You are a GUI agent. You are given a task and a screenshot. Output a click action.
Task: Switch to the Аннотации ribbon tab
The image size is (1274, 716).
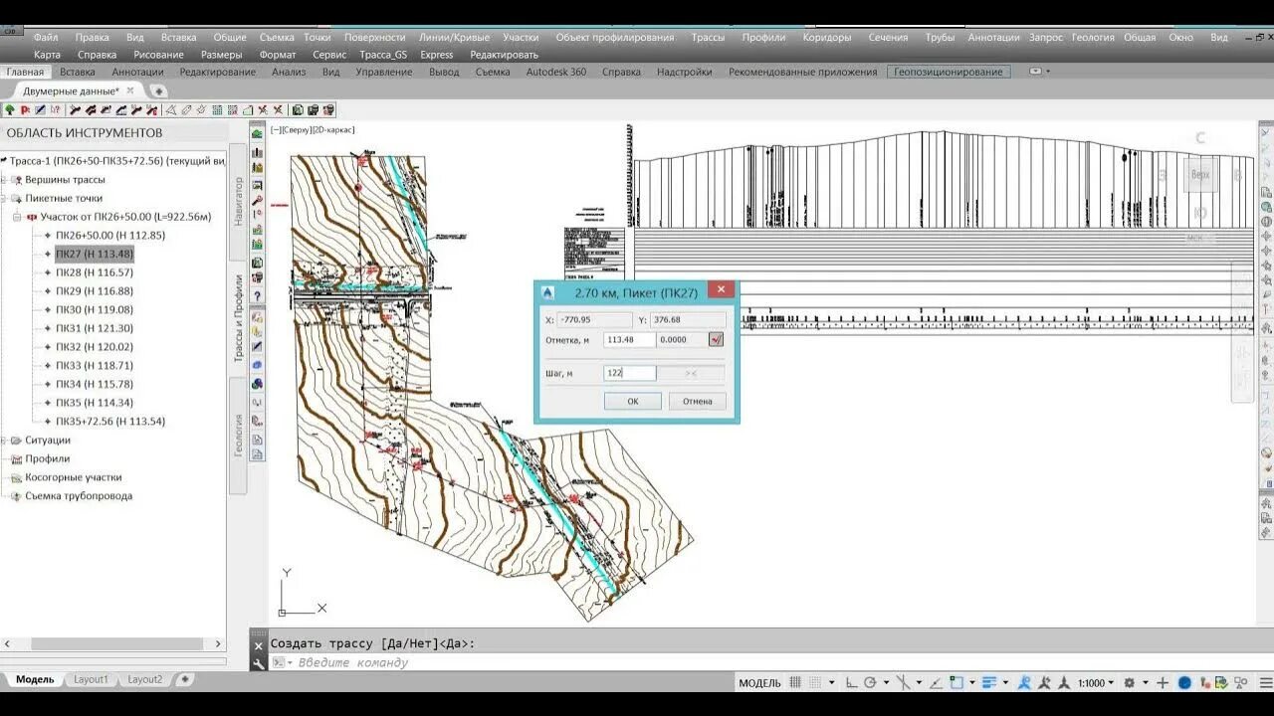coord(137,72)
